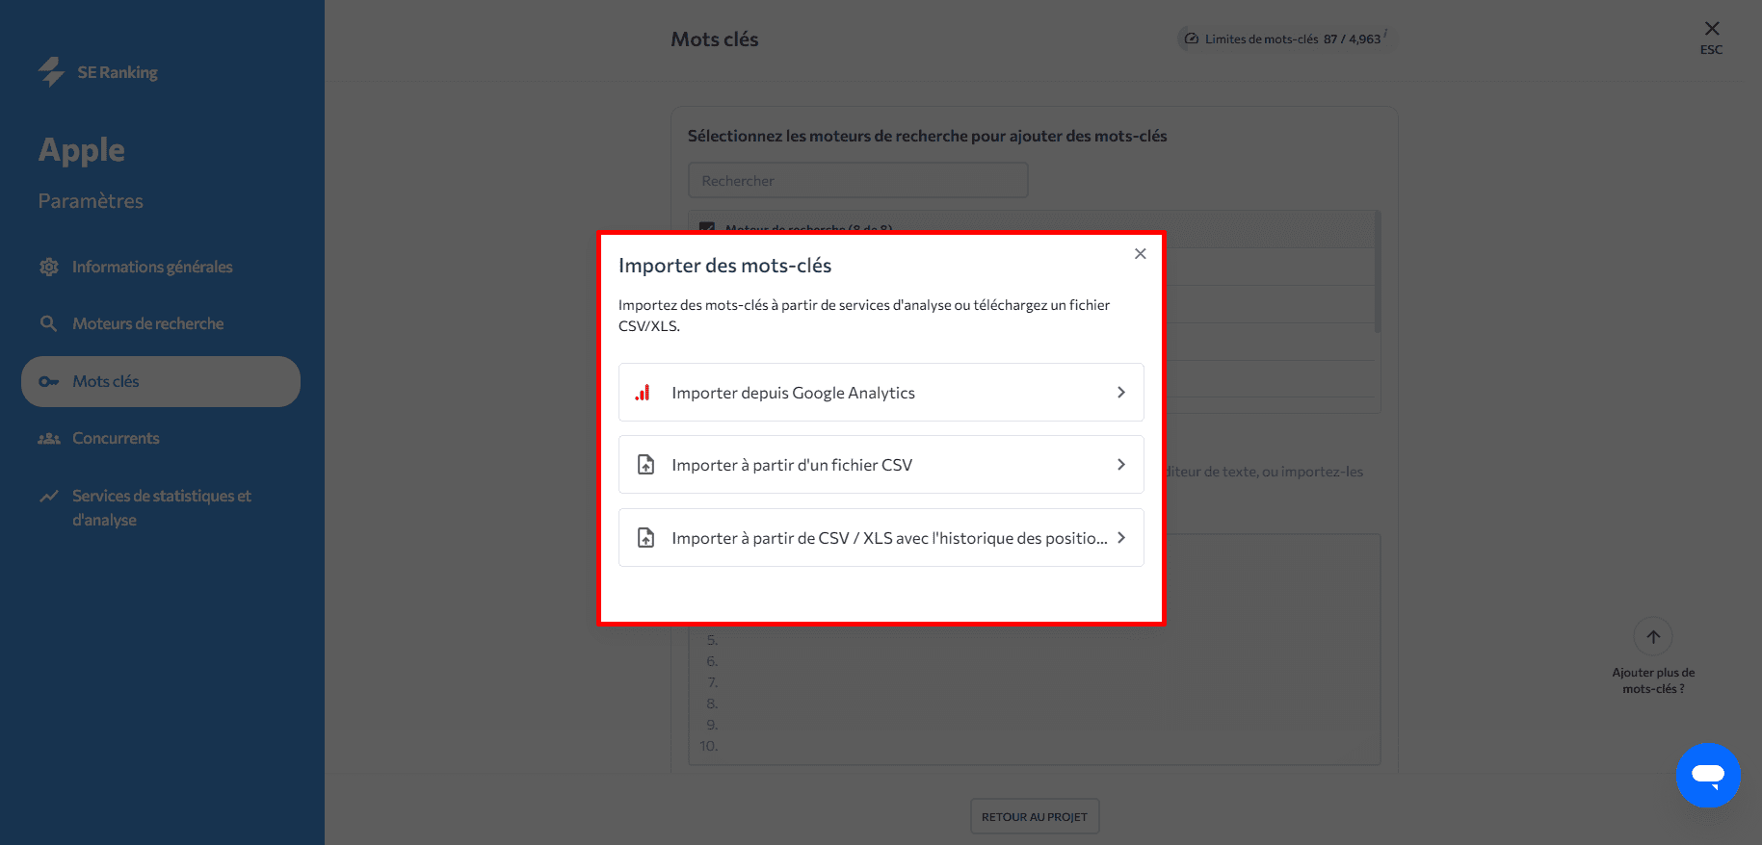Click the Paramètres heading in sidebar

[x=91, y=201]
